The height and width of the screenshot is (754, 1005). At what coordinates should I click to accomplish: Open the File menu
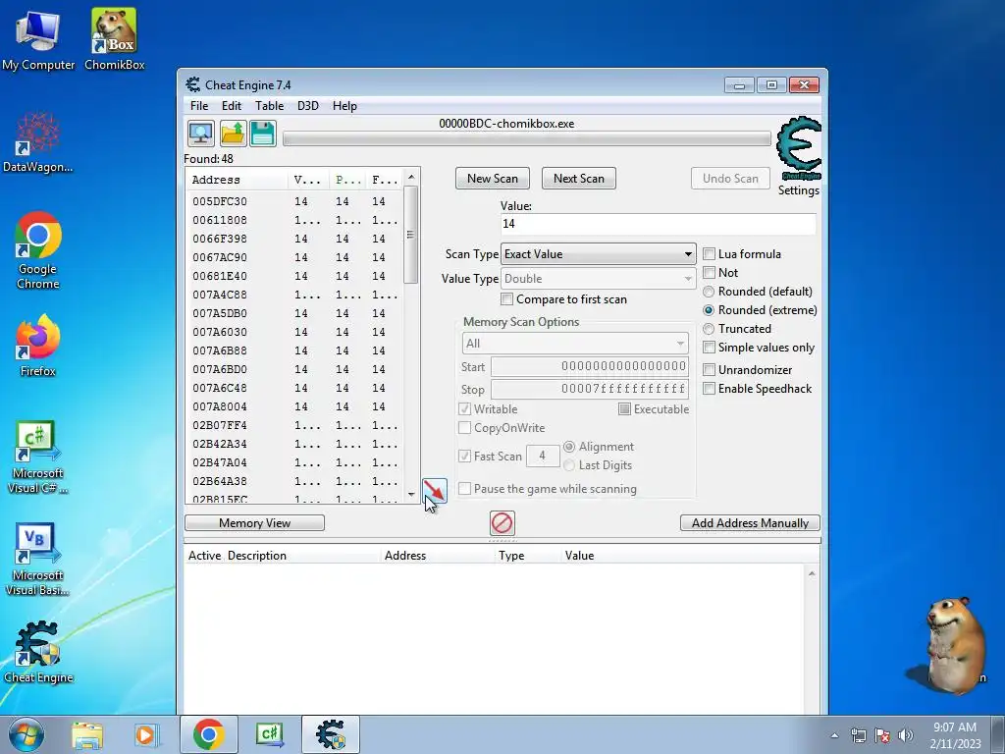[x=199, y=106]
